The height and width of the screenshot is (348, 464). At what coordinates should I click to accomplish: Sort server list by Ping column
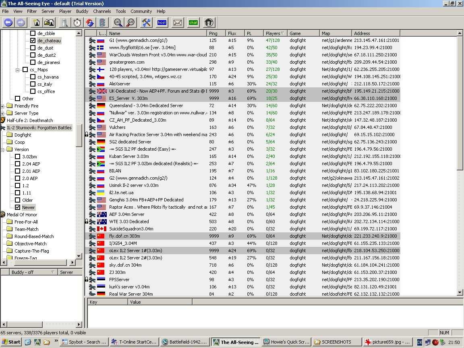pyautogui.click(x=213, y=33)
